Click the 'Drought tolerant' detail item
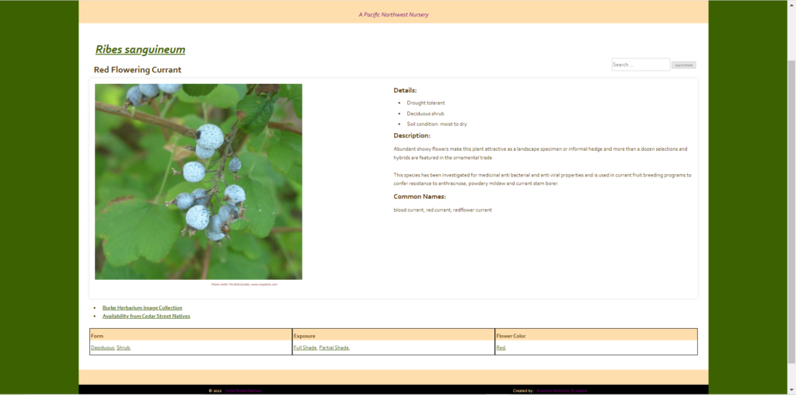796x395 pixels. 425,103
